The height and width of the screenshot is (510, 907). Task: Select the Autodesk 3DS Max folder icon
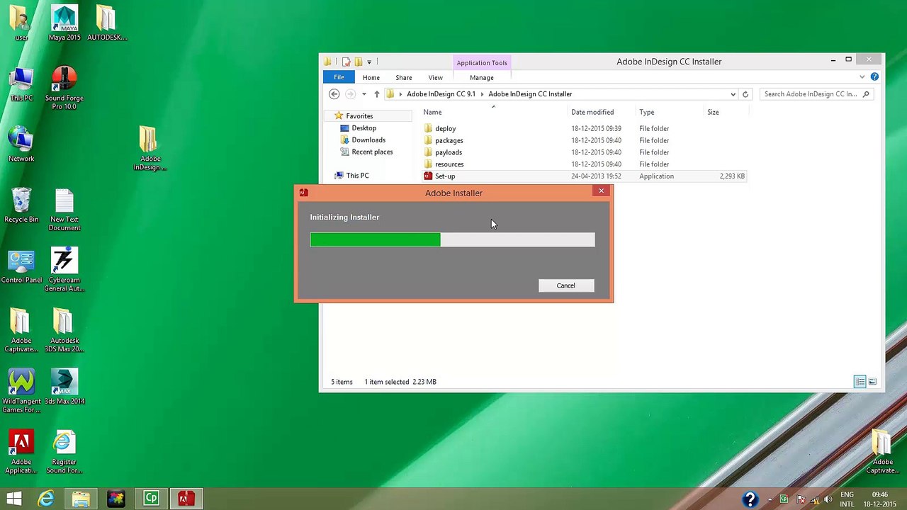click(x=64, y=331)
